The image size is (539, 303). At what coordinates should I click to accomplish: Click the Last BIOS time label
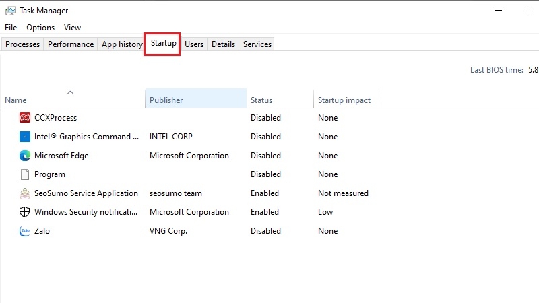(x=497, y=70)
